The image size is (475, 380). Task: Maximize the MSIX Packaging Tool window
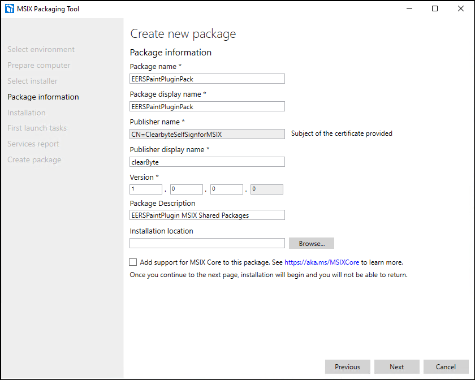(434, 9)
